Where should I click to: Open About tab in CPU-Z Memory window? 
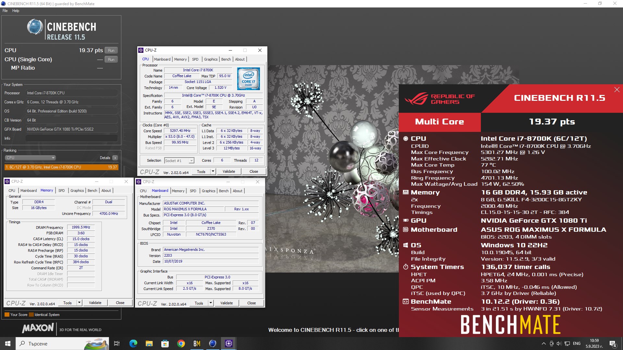(106, 191)
